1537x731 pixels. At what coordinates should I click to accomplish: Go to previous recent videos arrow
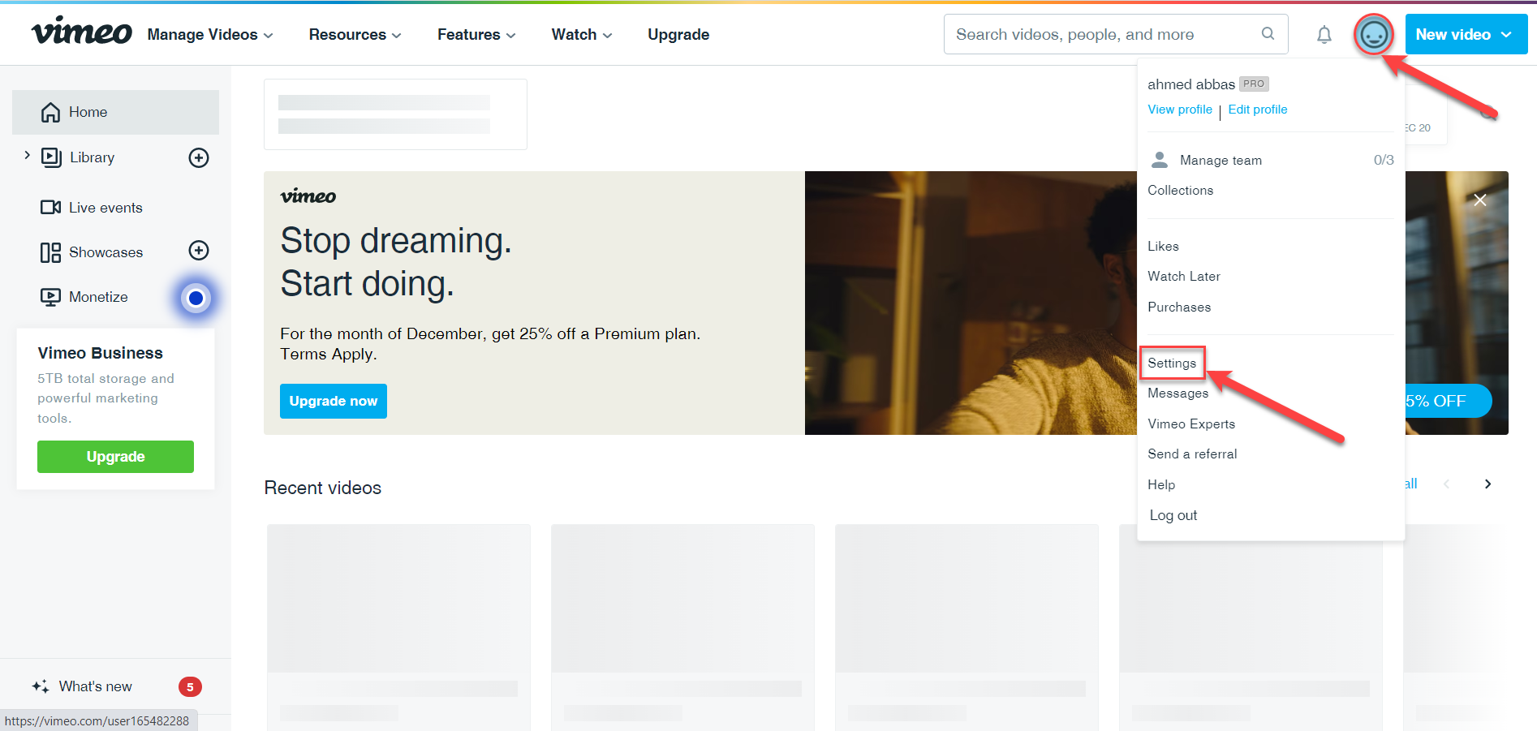(1446, 484)
